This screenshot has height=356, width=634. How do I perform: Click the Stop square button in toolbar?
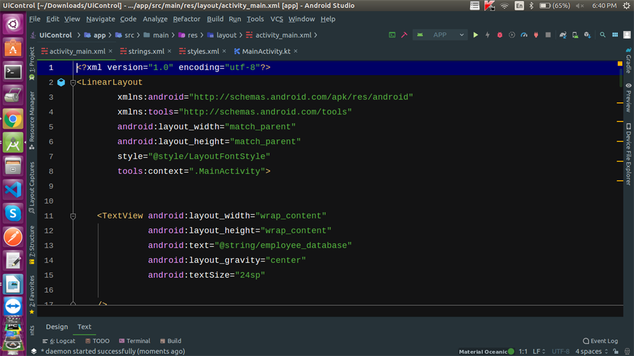tap(549, 35)
